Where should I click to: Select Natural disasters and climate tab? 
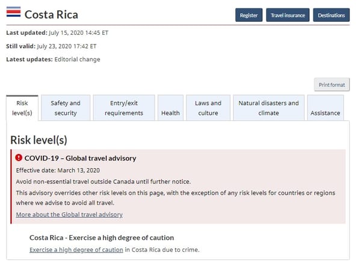269,108
